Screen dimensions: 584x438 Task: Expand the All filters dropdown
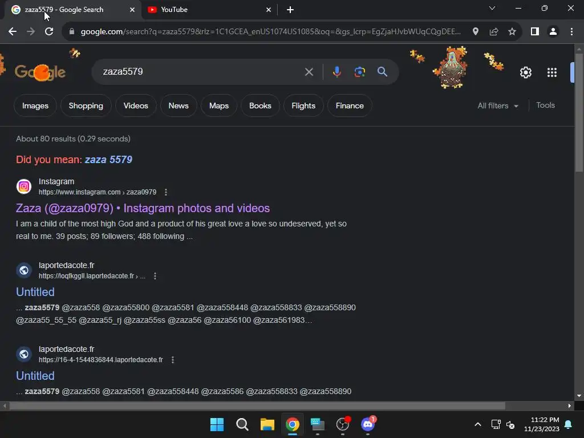(x=498, y=106)
